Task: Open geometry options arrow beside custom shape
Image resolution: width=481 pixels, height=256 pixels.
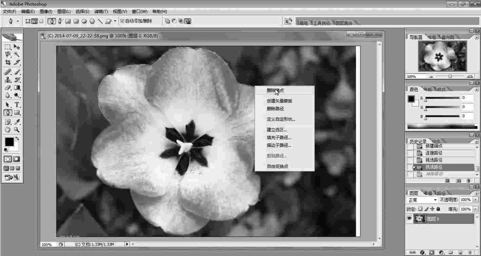Action: [x=115, y=21]
